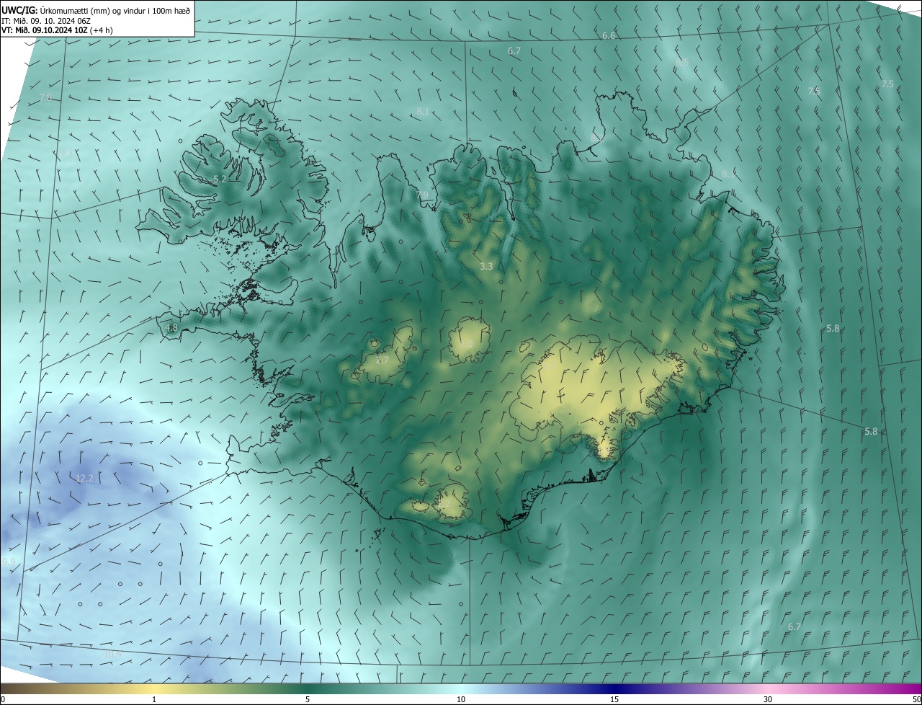Click the 12.2 value over the southwest ocean
The height and width of the screenshot is (705, 922).
pyautogui.click(x=85, y=478)
